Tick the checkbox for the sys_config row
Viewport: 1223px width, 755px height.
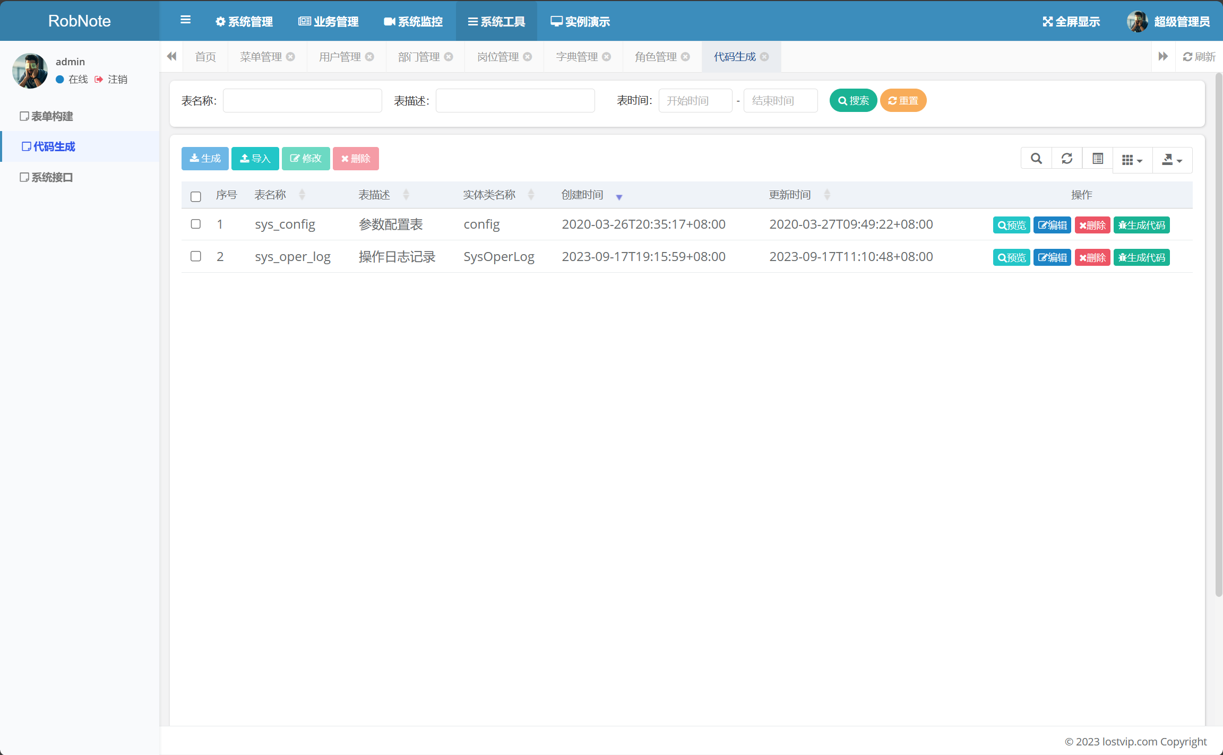[196, 224]
